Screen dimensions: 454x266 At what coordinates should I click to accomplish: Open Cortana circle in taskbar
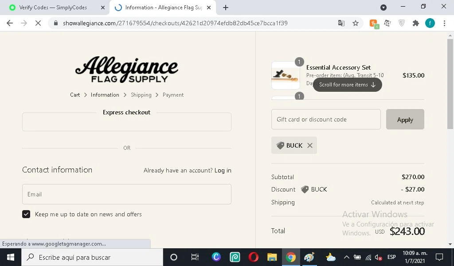[x=174, y=257]
